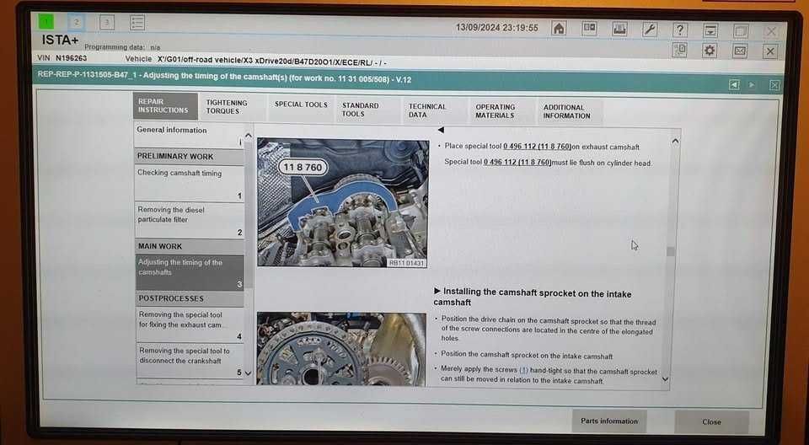Select step Checking camshaft timing
This screenshot has width=809, height=445.
coord(190,183)
